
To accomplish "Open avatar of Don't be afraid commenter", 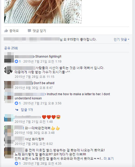I will pos(9,85).
